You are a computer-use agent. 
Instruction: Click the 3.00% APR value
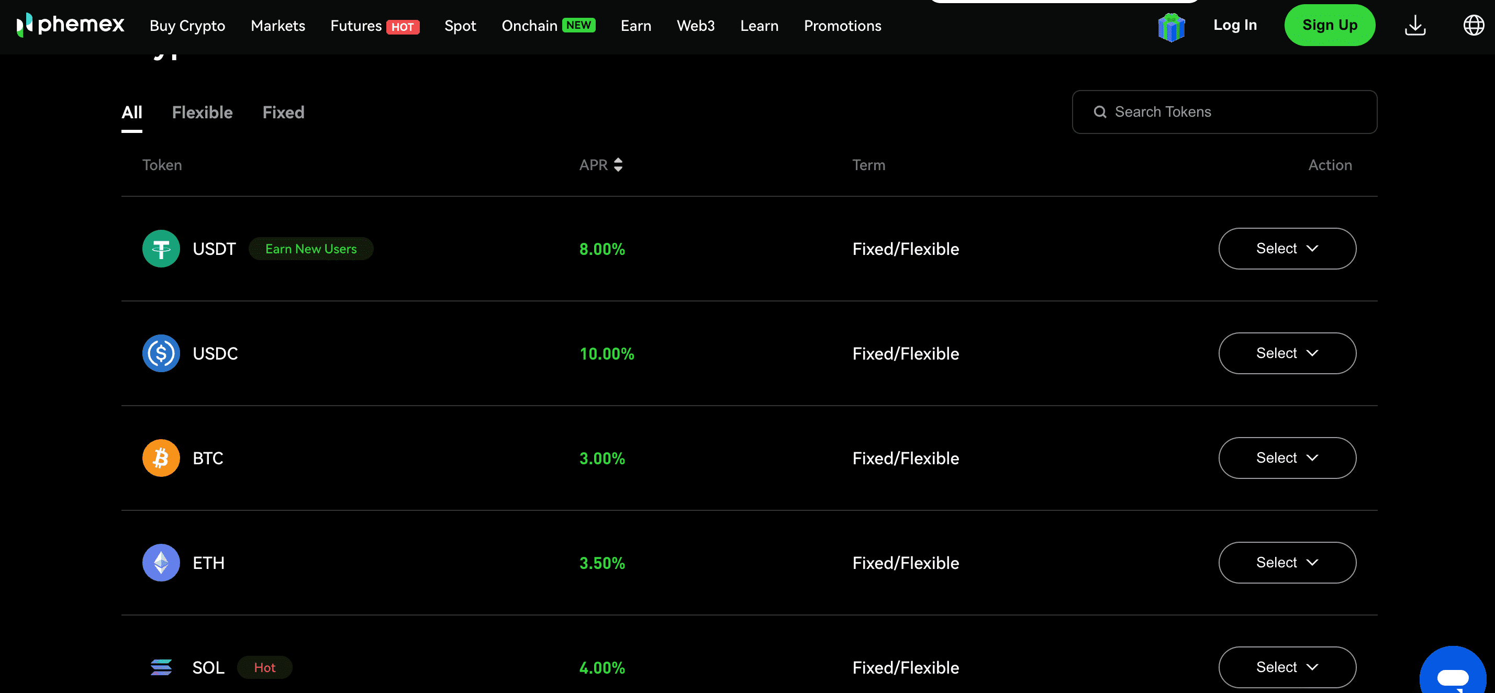tap(602, 459)
